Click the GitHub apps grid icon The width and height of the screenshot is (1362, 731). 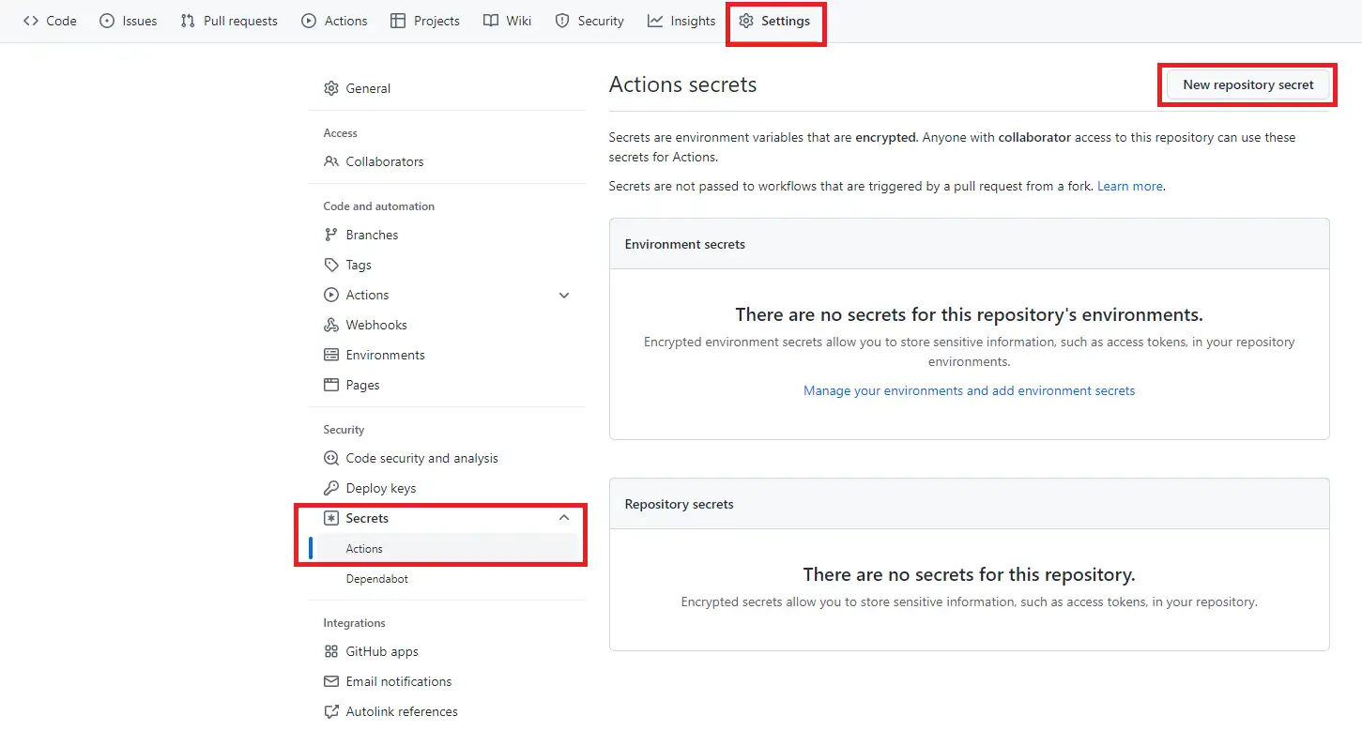coord(330,651)
